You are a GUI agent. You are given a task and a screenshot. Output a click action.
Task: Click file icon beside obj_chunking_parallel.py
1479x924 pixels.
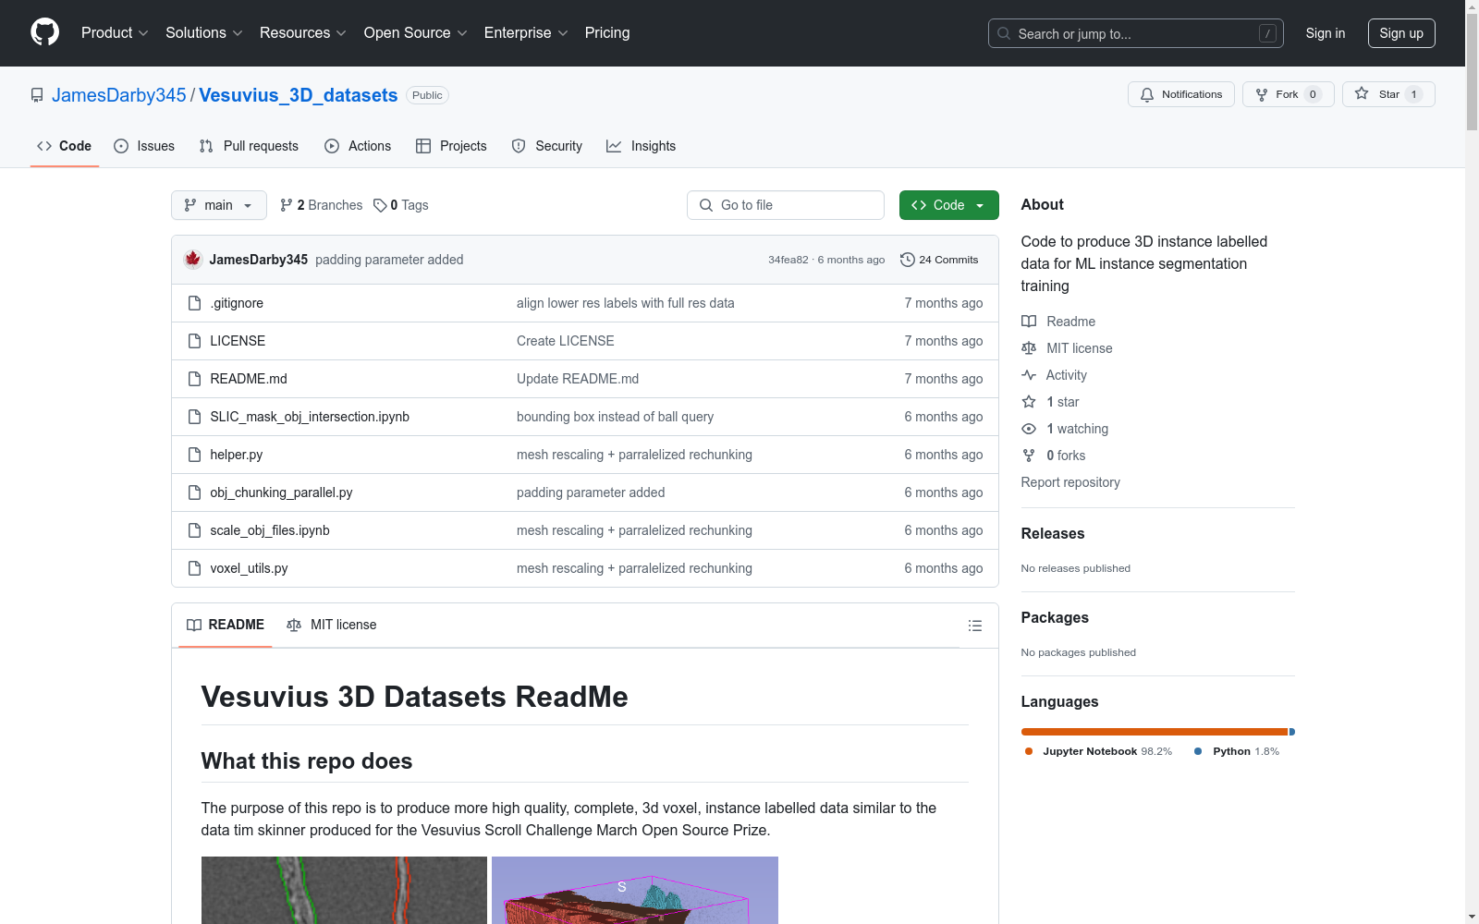194,492
